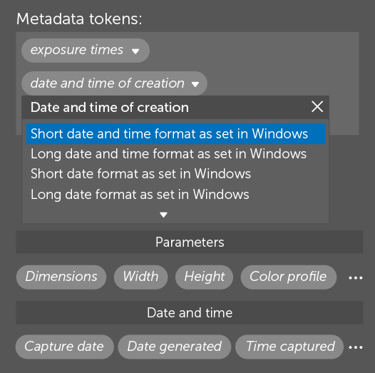Image resolution: width=375 pixels, height=373 pixels.
Task: Close the Date and time of creation popup
Action: click(317, 107)
